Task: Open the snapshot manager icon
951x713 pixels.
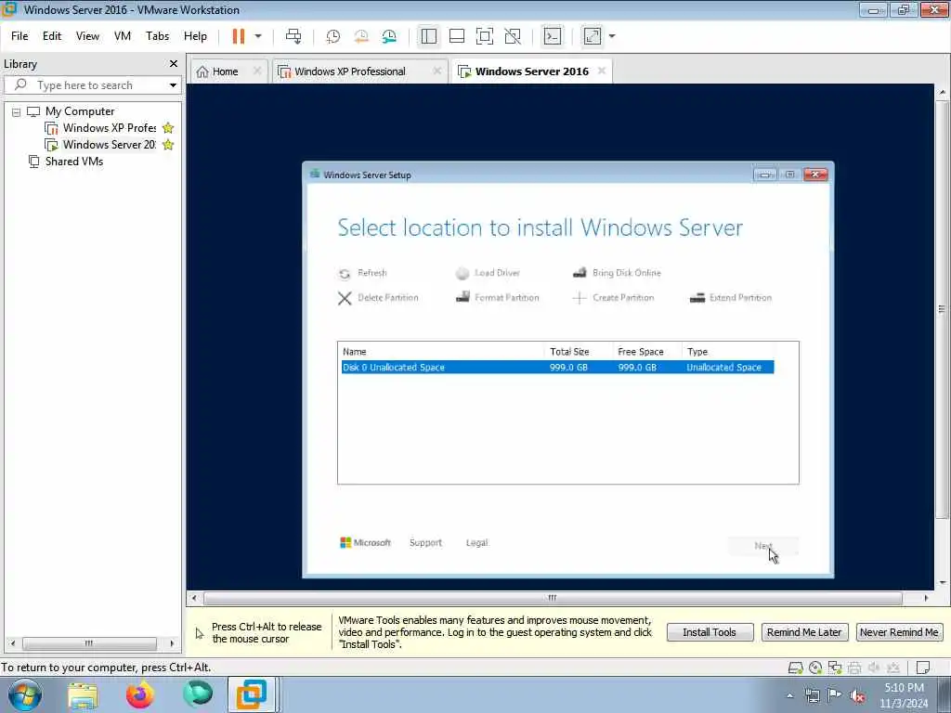Action: [x=389, y=36]
